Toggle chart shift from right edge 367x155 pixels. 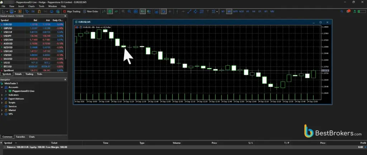149,11
